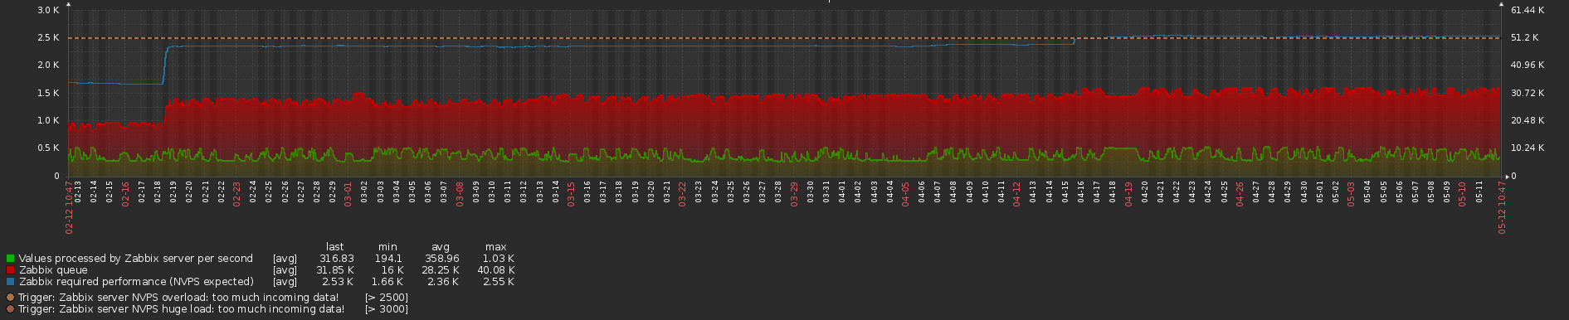The image size is (1569, 320).
Task: Click the red 03-15 date marker
Action: point(571,193)
